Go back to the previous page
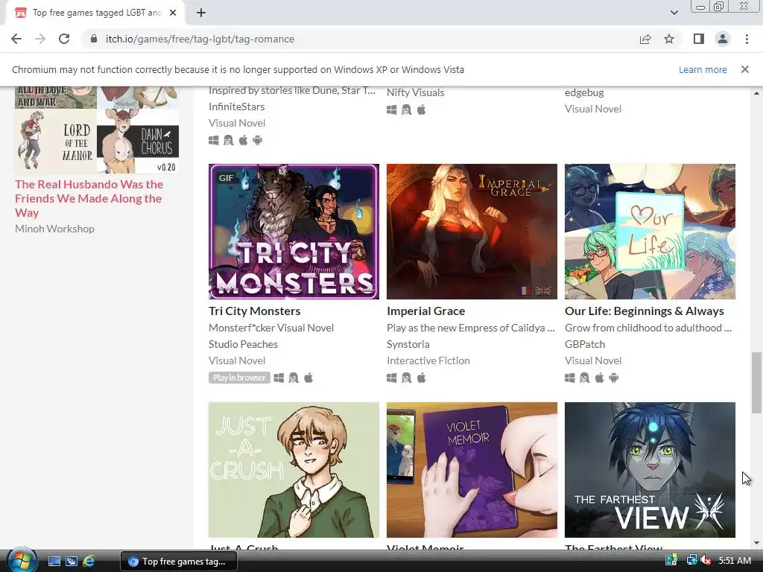This screenshot has height=572, width=763. 16,39
